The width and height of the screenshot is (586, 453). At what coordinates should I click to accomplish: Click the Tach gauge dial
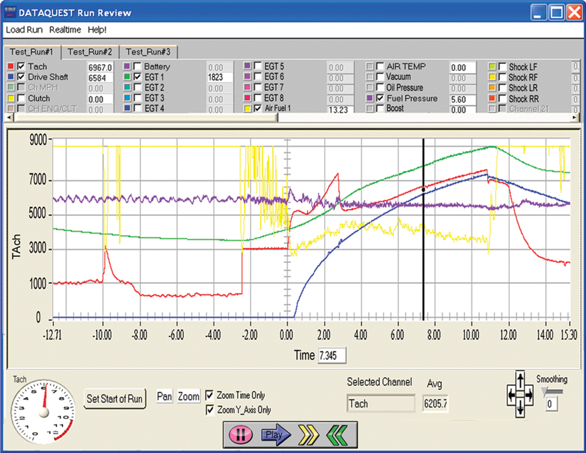click(44, 412)
